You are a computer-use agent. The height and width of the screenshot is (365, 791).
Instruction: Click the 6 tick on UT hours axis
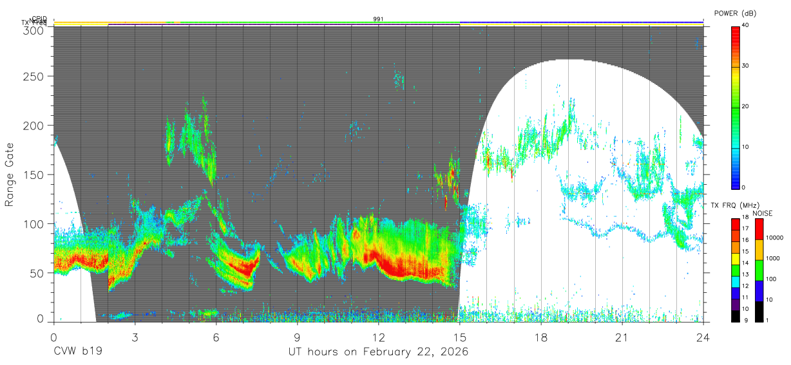tap(216, 337)
